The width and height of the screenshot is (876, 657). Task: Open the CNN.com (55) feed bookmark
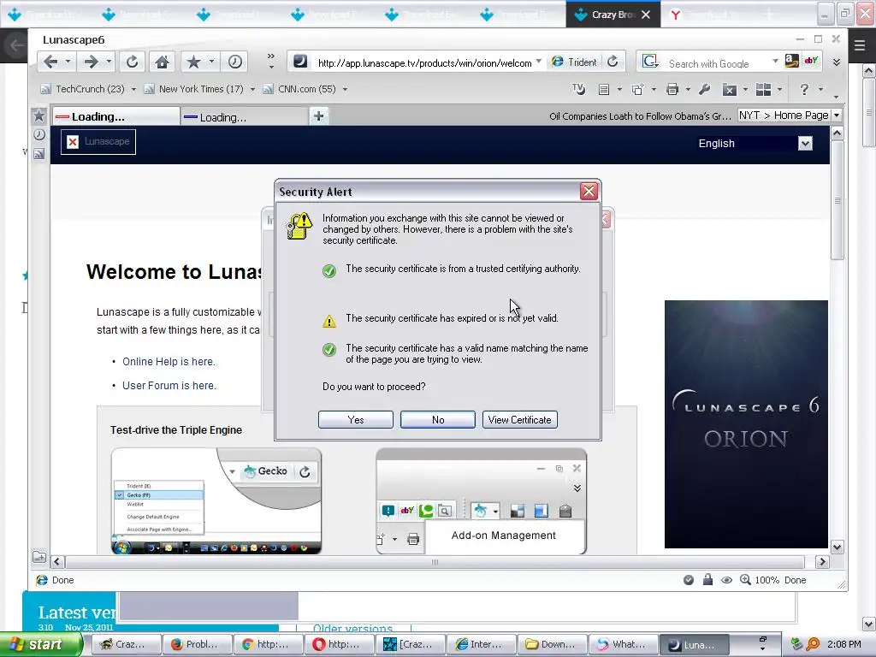tap(299, 89)
